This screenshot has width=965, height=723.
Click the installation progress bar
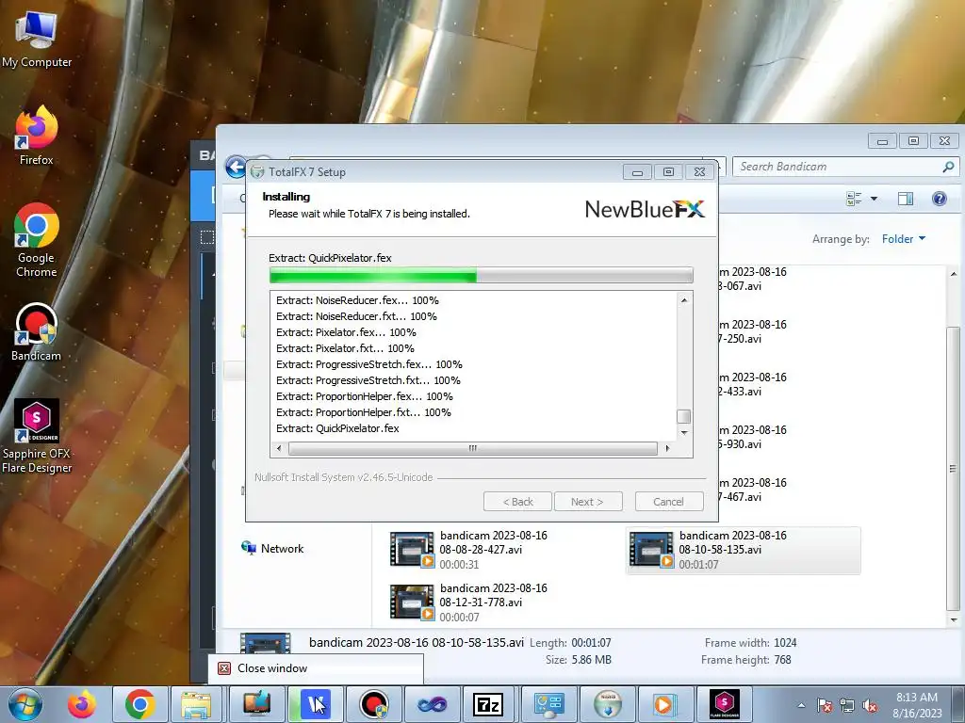[481, 275]
